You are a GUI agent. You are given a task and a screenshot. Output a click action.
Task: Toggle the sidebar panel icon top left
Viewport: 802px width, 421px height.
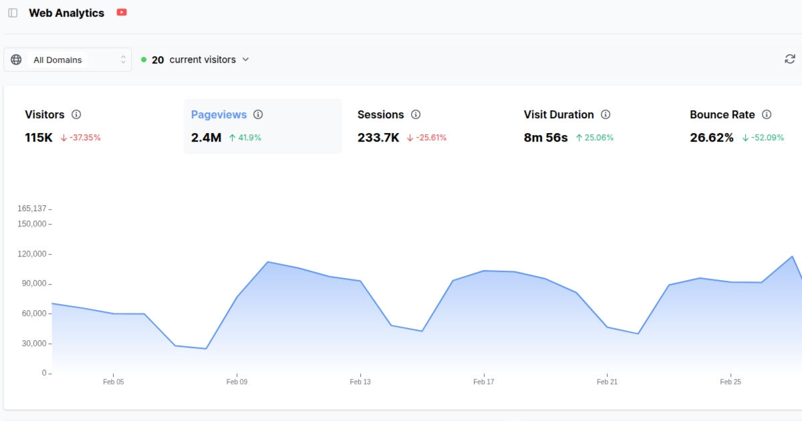pyautogui.click(x=11, y=13)
